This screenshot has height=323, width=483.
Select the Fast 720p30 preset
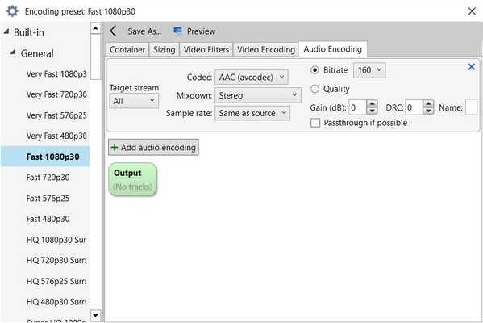48,178
